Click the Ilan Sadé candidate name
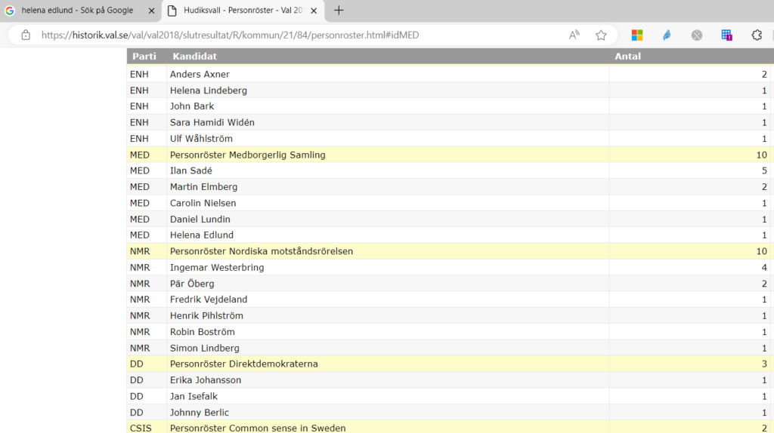 point(191,170)
